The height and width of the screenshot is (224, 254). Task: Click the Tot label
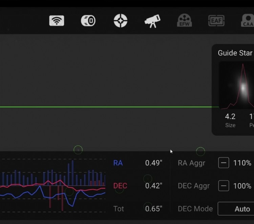(x=119, y=209)
